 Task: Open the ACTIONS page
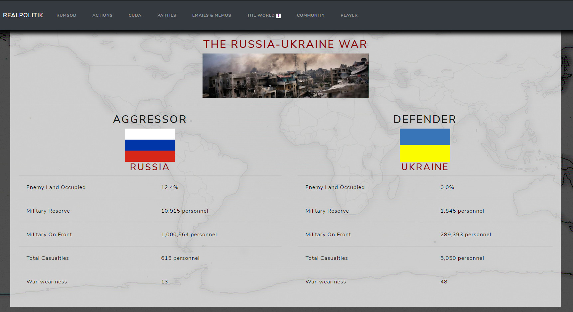click(x=102, y=15)
